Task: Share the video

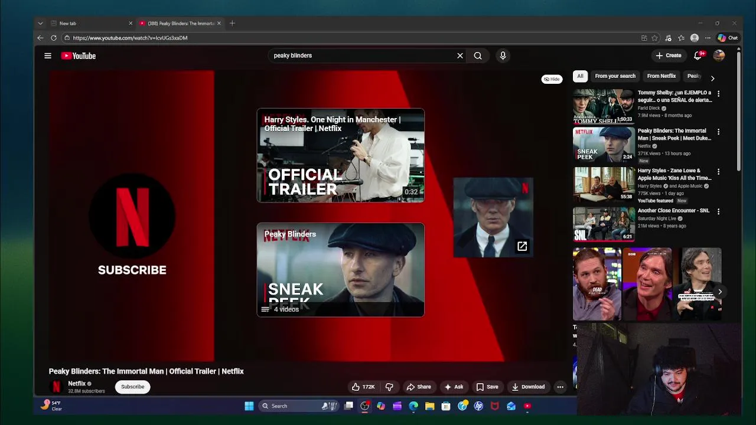Action: point(419,387)
